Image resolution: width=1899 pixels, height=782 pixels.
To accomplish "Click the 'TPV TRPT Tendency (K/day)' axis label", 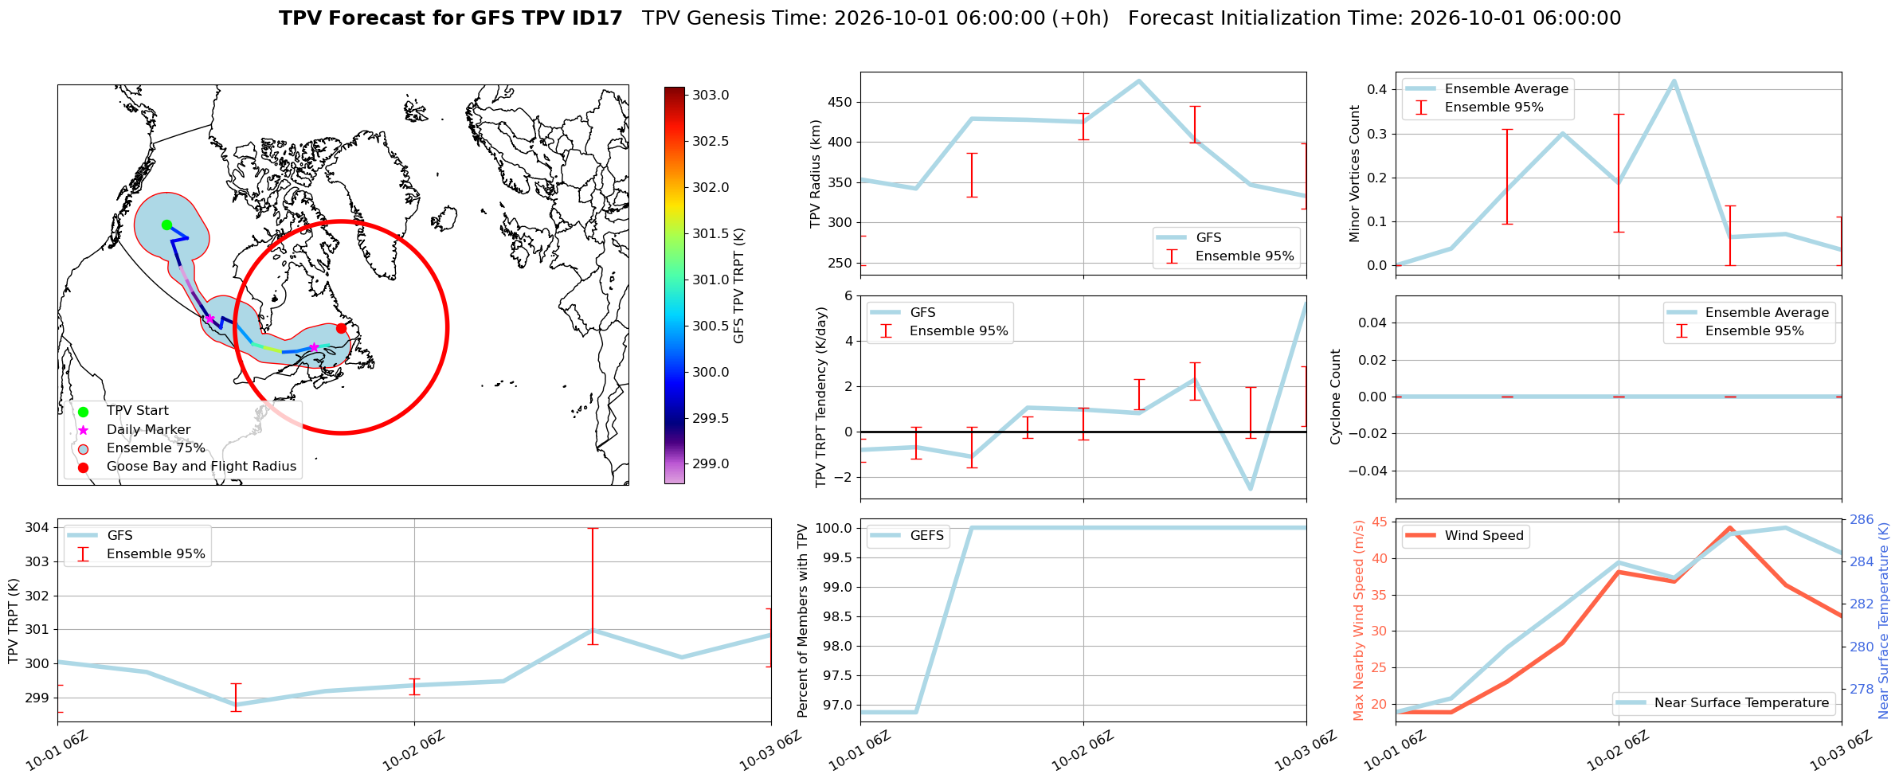I will pos(821,397).
